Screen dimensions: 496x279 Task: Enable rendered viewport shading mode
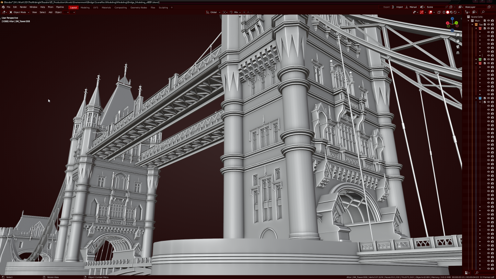455,12
